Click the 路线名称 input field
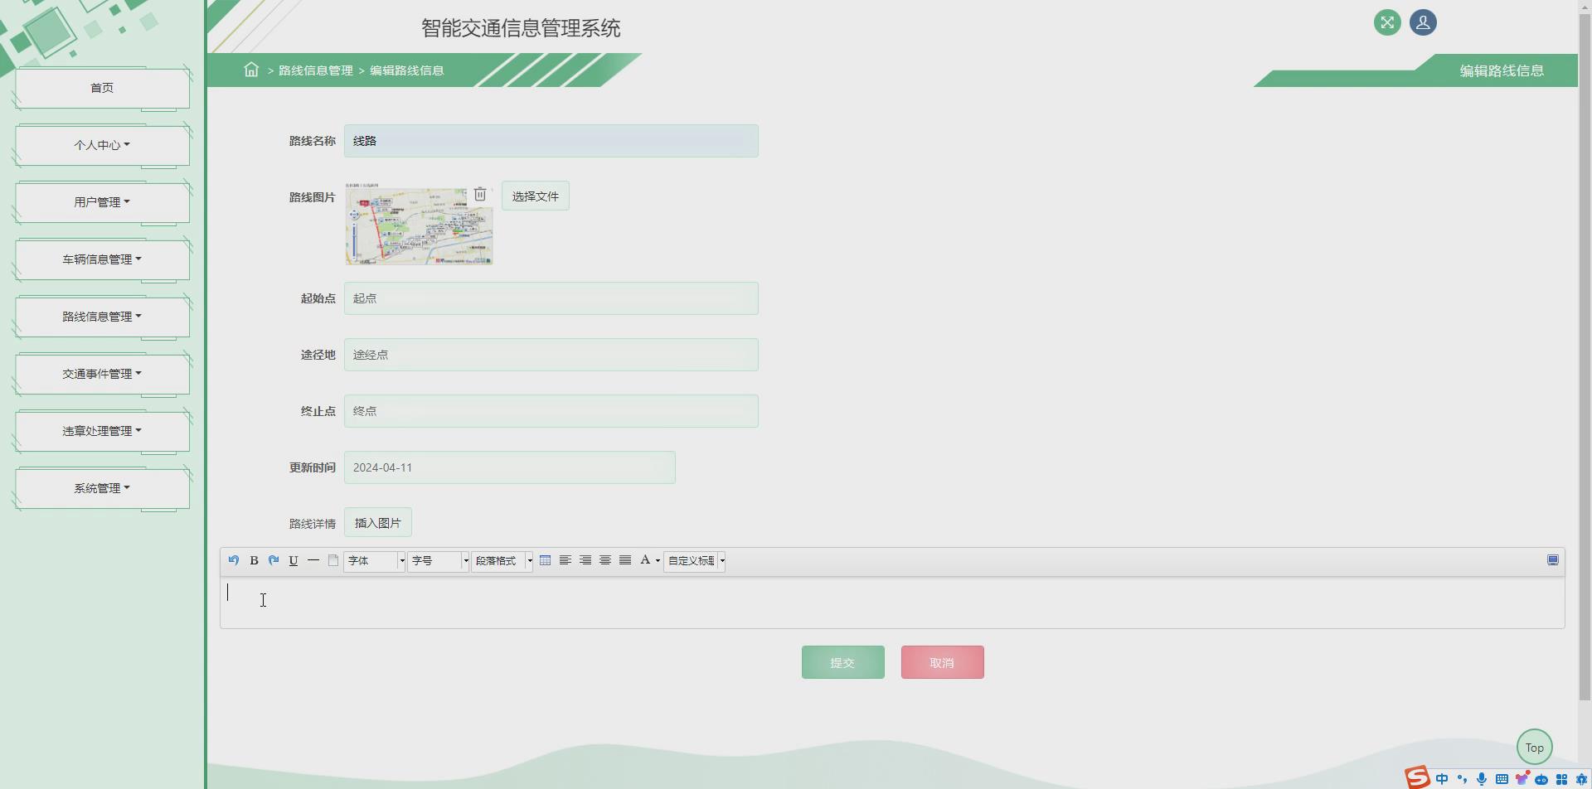The height and width of the screenshot is (789, 1592). coord(551,141)
